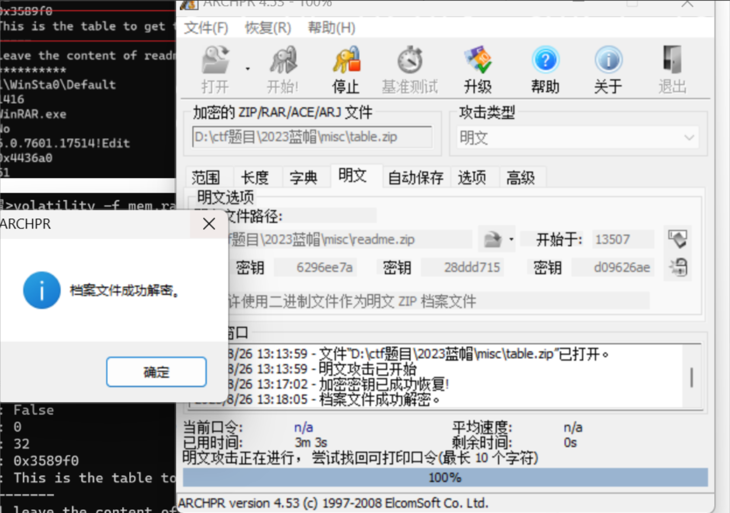Click the ARCHPR version 4.53 status bar text
The width and height of the screenshot is (730, 513).
click(x=333, y=503)
